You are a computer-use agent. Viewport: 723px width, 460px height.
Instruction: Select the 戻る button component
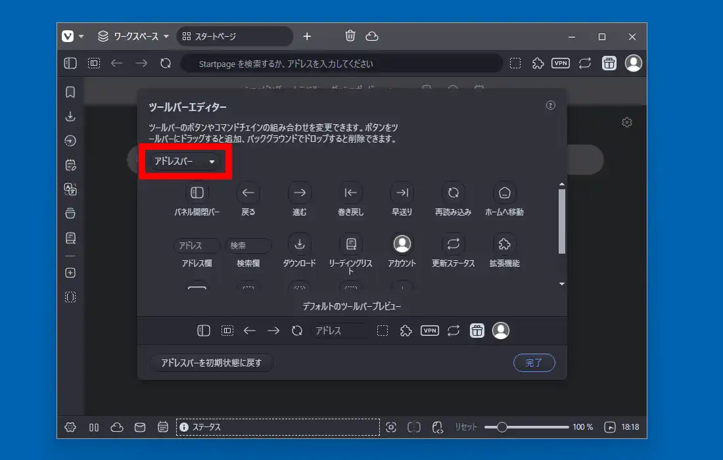pos(248,200)
